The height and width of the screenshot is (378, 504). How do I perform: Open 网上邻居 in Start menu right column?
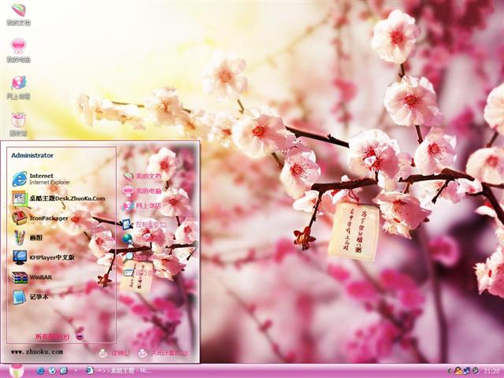(x=142, y=206)
